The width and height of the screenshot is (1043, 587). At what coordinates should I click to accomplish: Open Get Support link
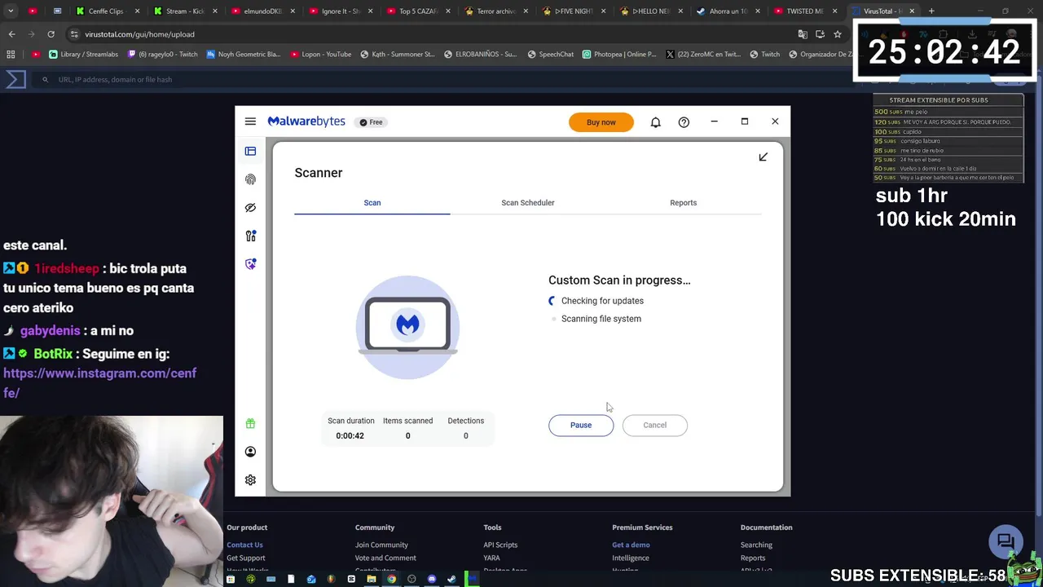(x=245, y=558)
